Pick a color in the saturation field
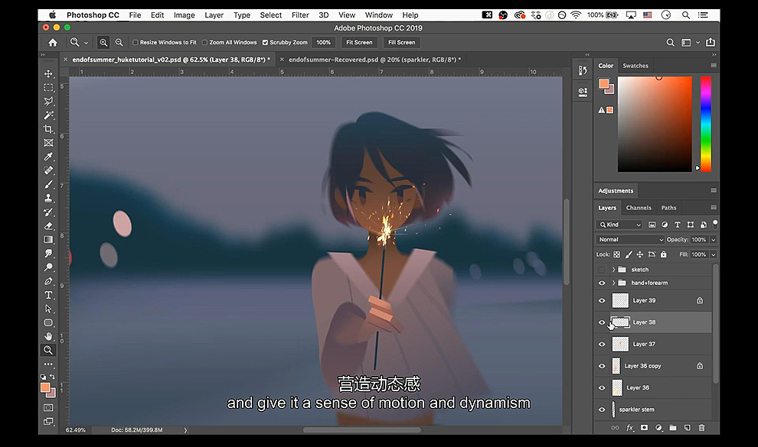Image resolution: width=758 pixels, height=447 pixels. click(655, 124)
